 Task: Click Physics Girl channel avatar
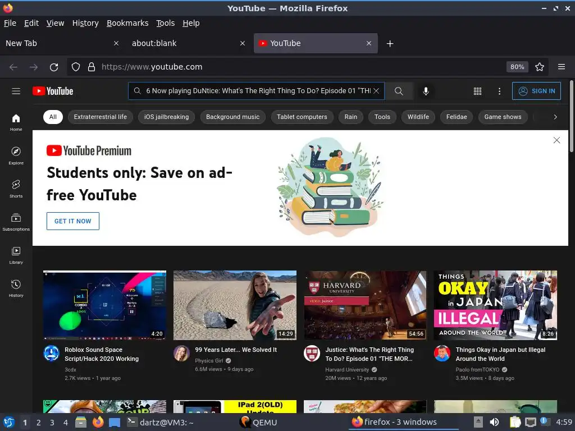(x=181, y=354)
